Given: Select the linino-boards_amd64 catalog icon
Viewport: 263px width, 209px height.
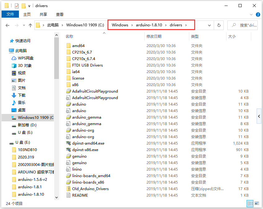Looking at the screenshot, I should (68, 176).
